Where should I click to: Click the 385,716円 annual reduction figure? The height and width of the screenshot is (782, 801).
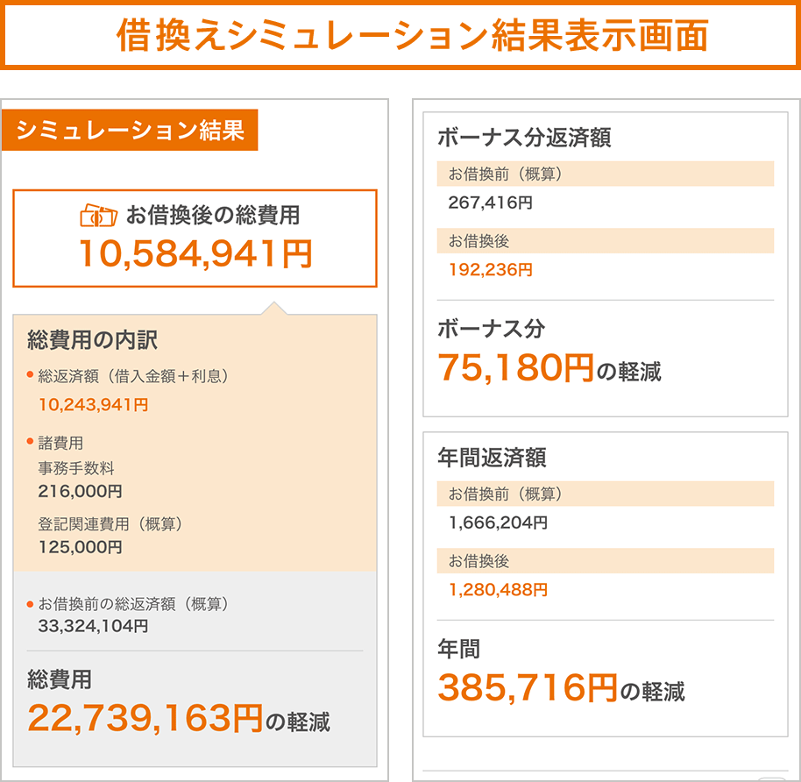pos(528,688)
